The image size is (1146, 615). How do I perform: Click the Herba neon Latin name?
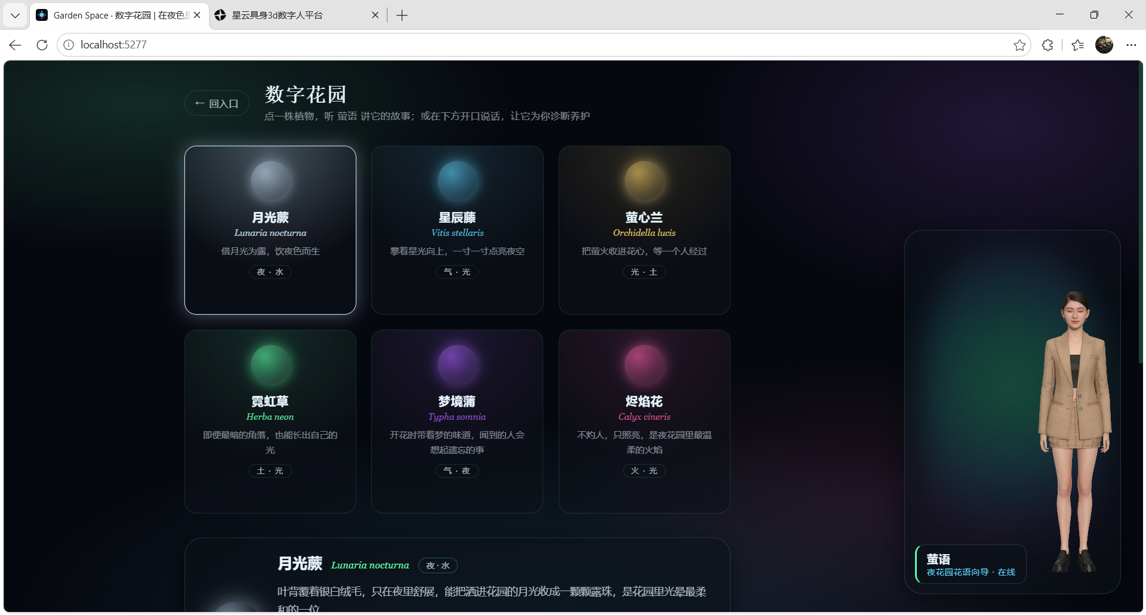tap(270, 417)
